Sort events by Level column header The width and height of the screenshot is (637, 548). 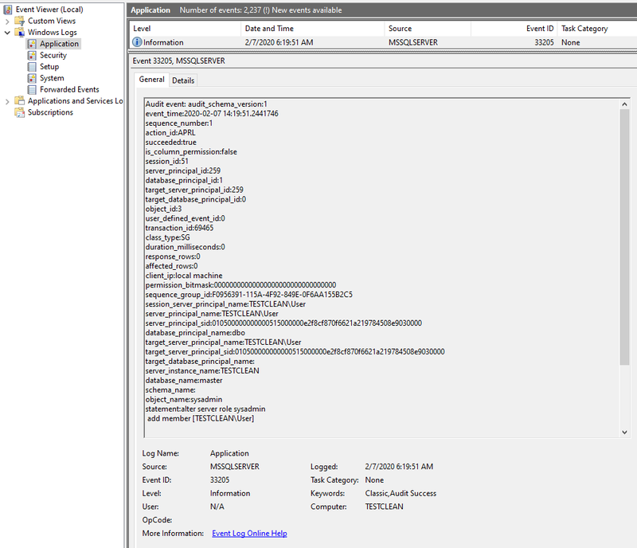(186, 29)
